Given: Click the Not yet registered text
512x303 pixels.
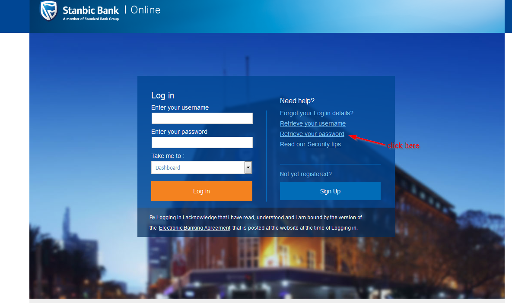Looking at the screenshot, I should pos(305,174).
